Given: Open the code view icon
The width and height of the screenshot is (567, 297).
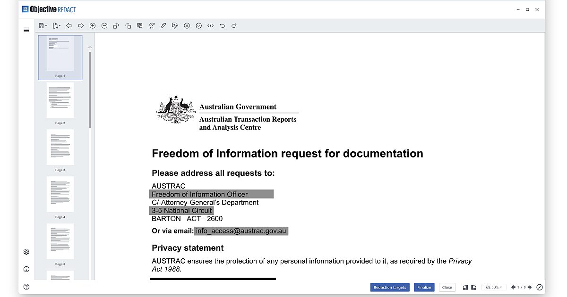Looking at the screenshot, I should click(211, 26).
